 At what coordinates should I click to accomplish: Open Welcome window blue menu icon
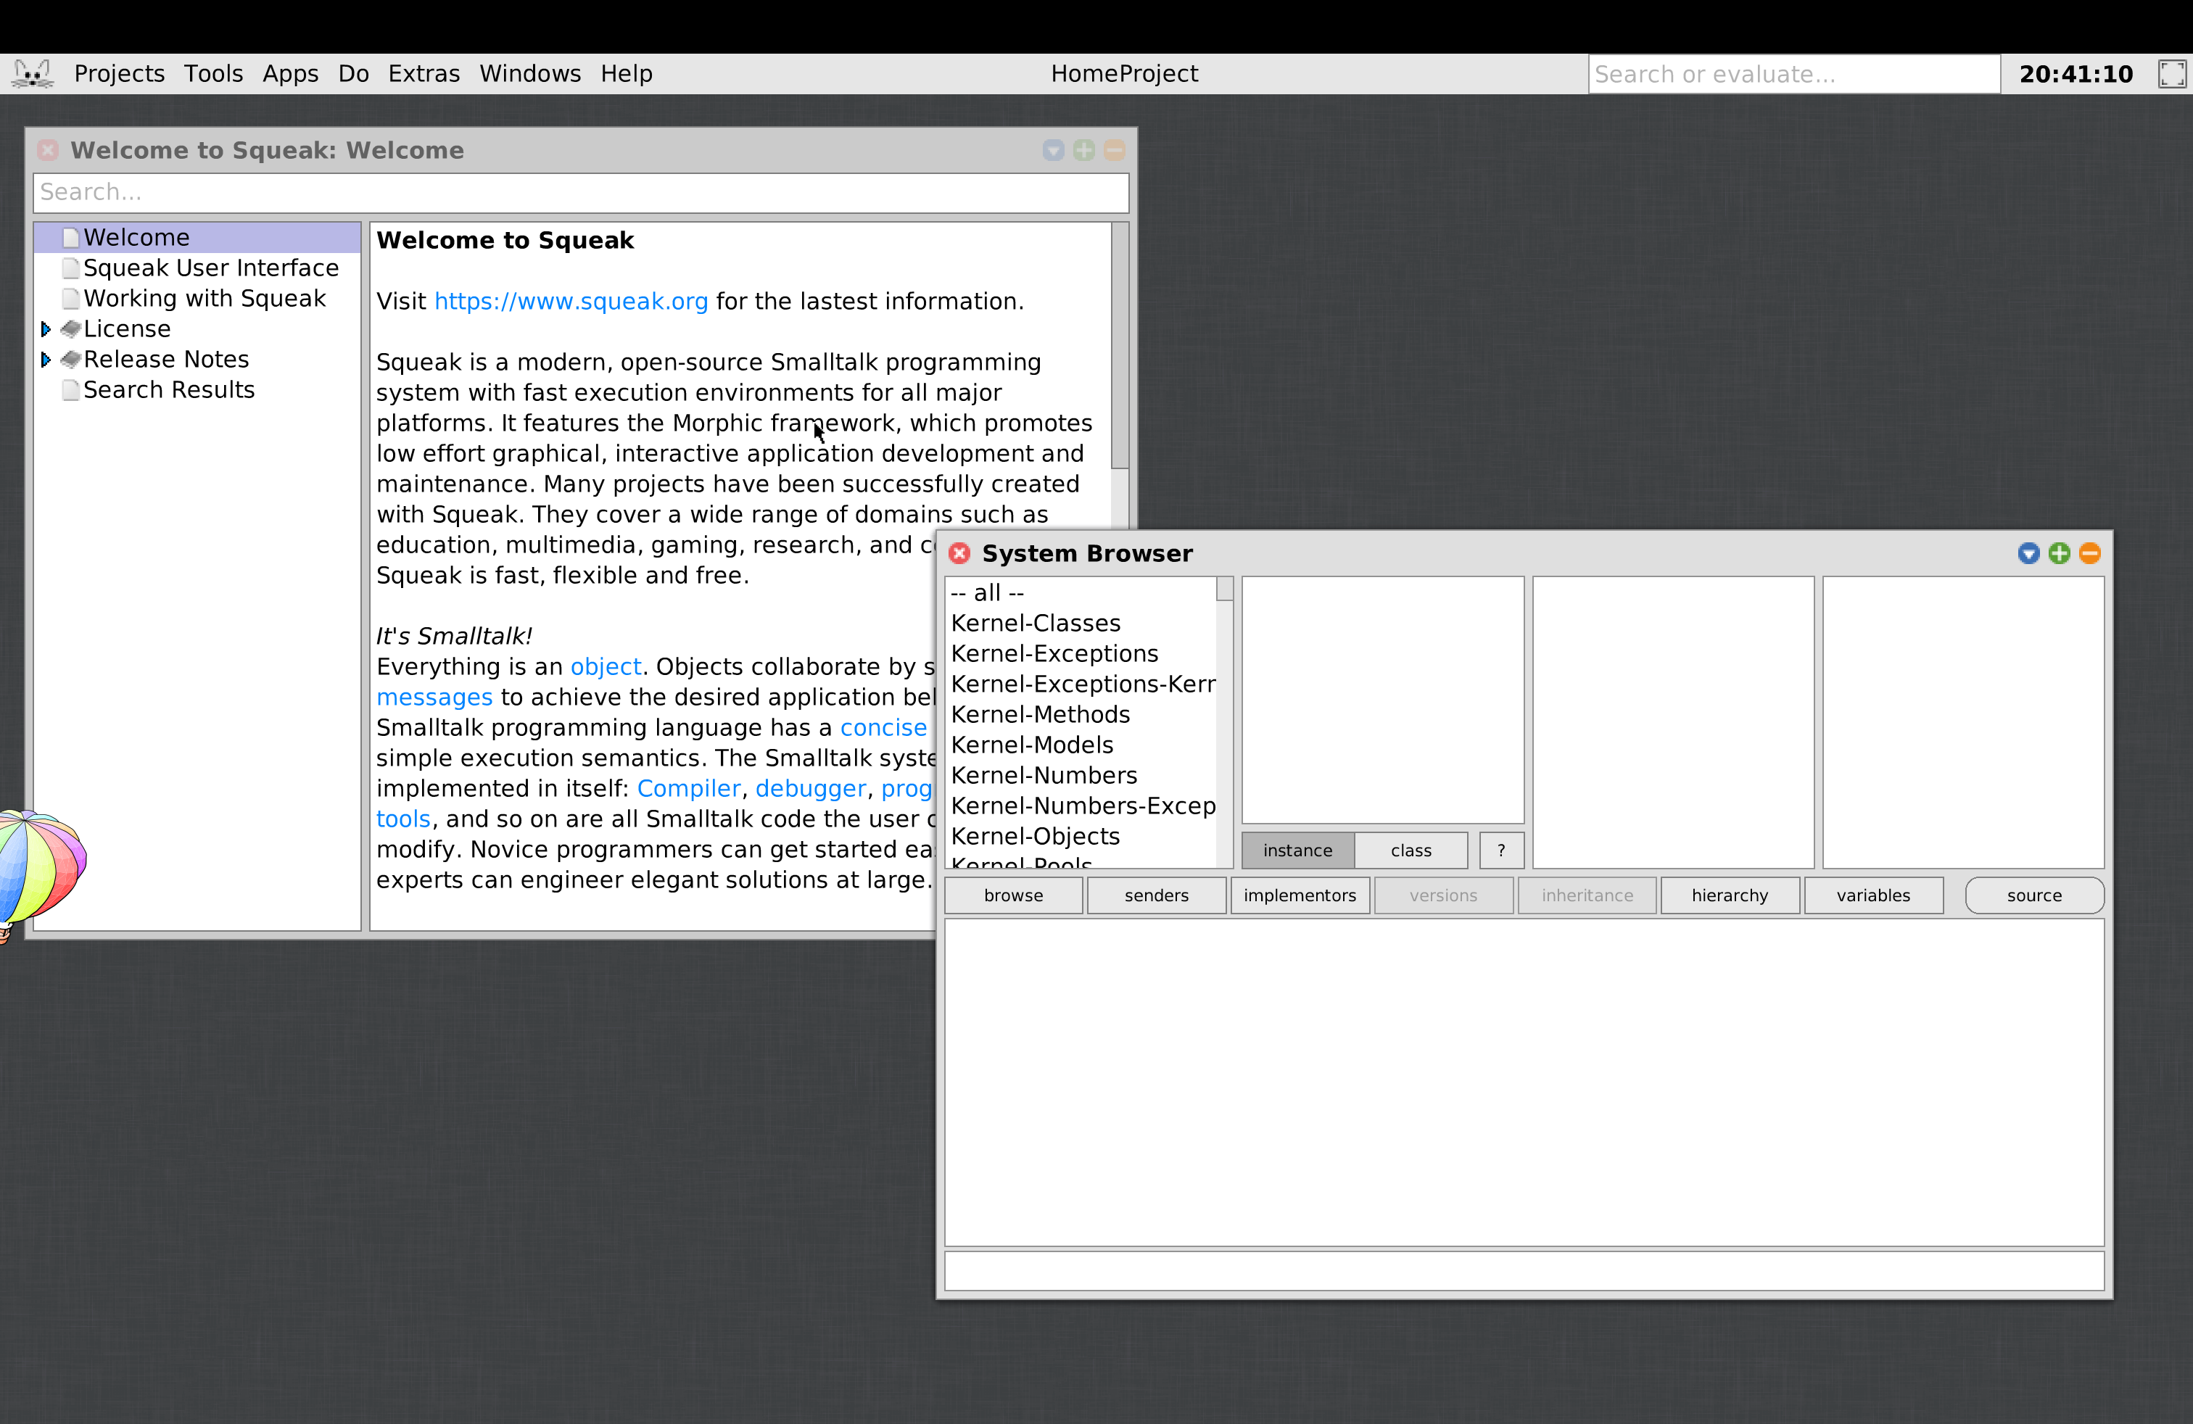click(x=1053, y=150)
